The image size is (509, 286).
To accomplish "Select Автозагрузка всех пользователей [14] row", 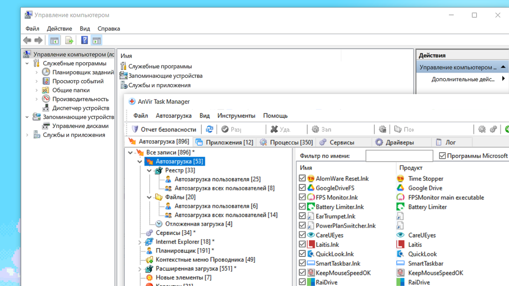I will (x=226, y=215).
